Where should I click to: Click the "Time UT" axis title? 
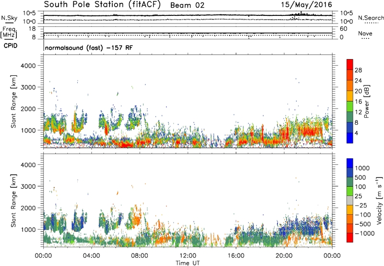point(188,263)
